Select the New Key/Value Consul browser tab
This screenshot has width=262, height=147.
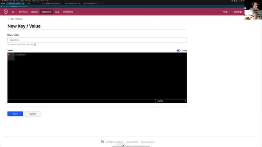(16, 4)
